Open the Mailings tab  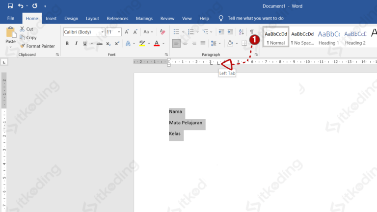tap(144, 19)
